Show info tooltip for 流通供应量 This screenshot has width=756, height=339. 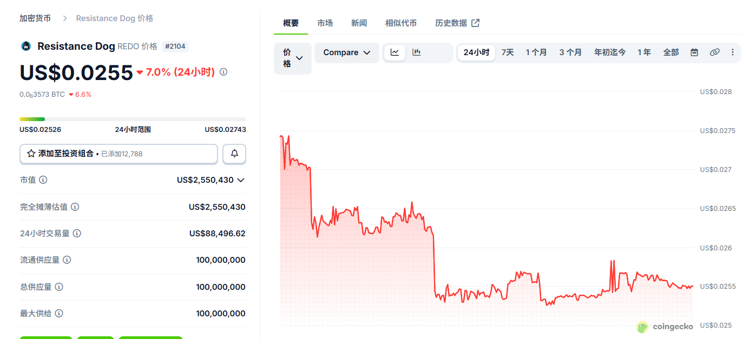coord(67,260)
